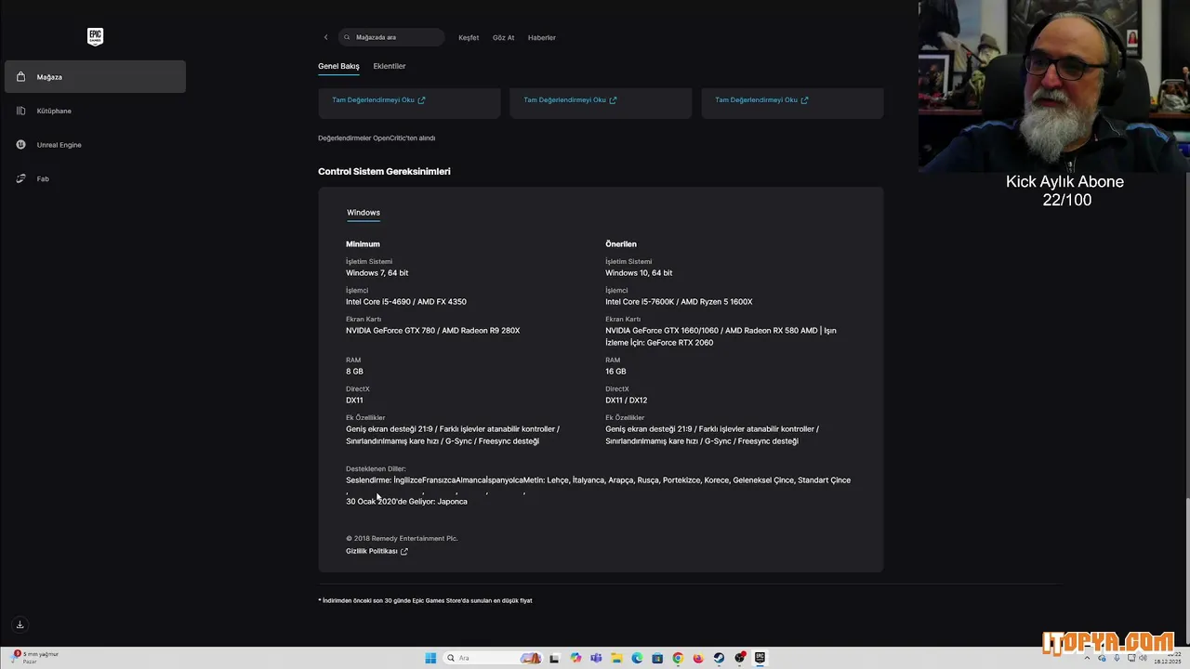Open File Explorer from the taskbar
Viewport: 1190px width, 669px height.
[616, 658]
